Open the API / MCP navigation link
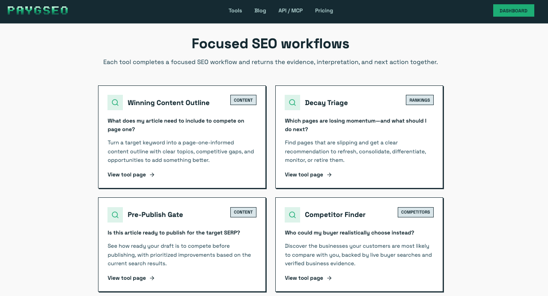 tap(291, 11)
